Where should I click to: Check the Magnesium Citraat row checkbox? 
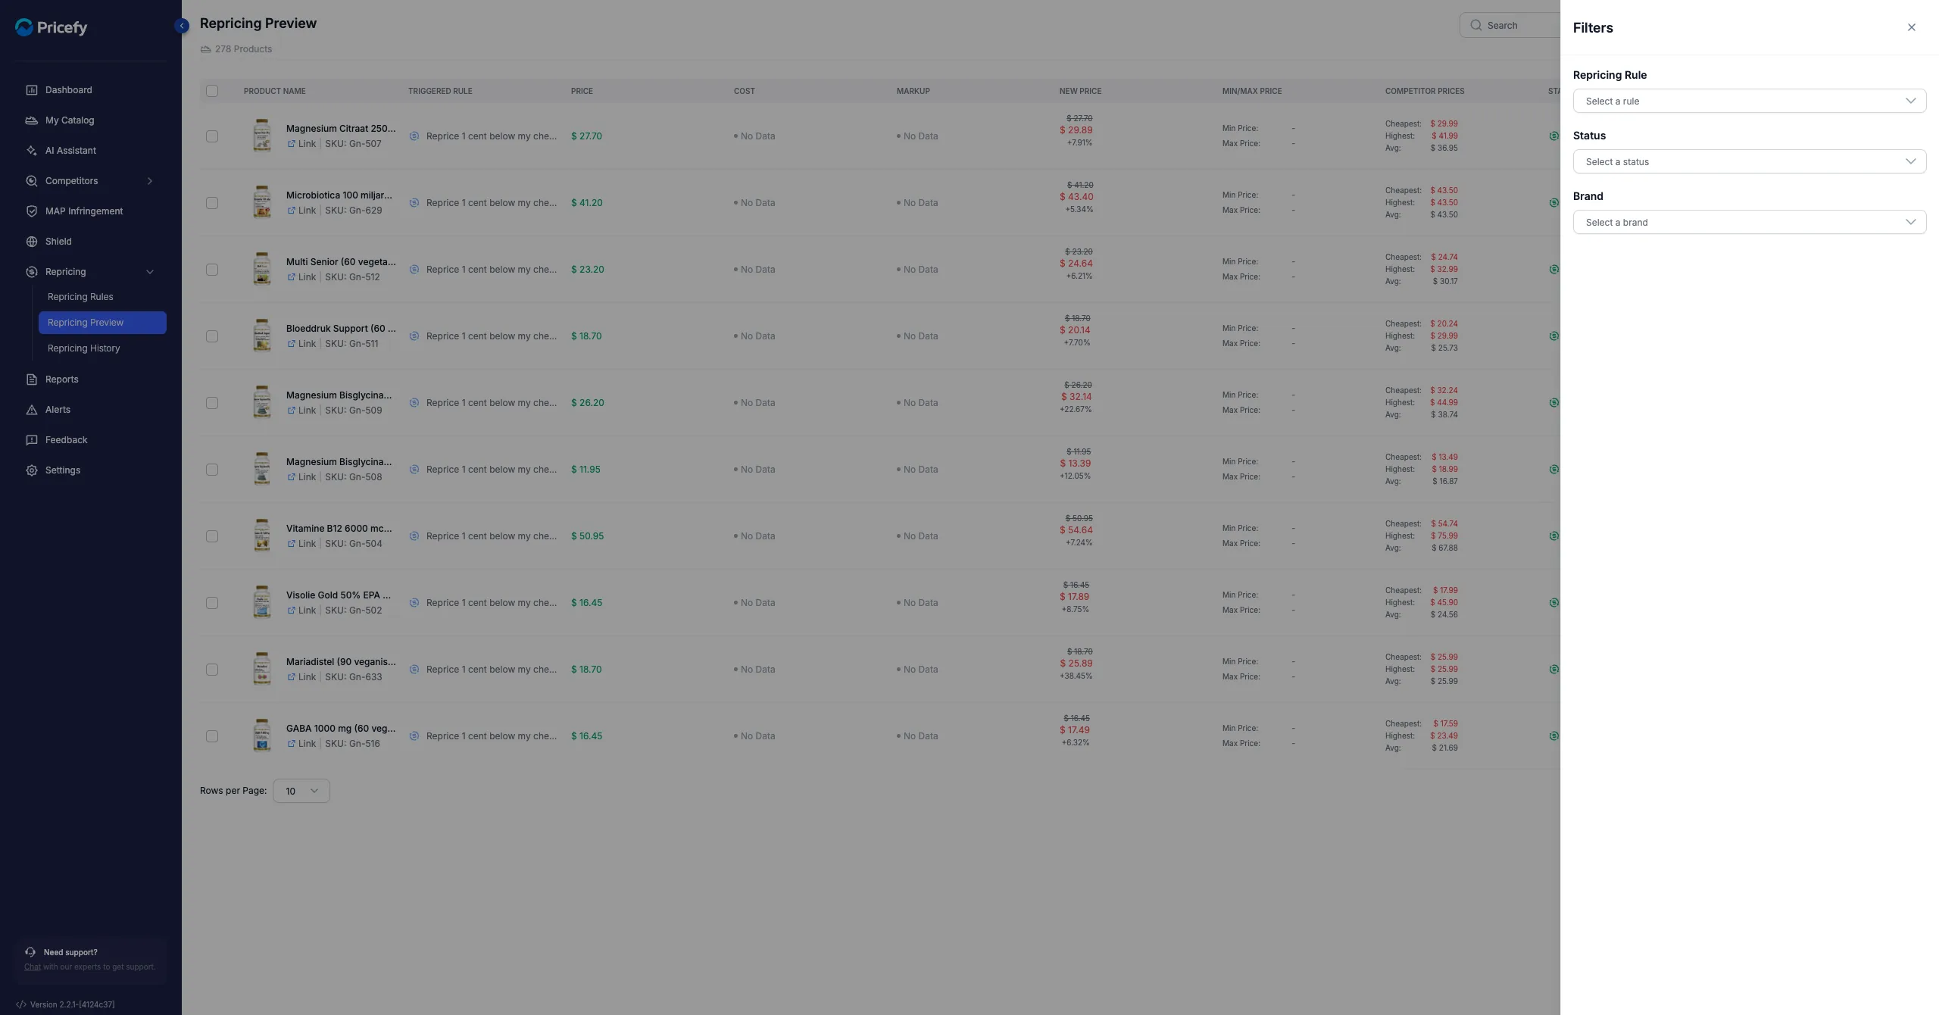[212, 136]
